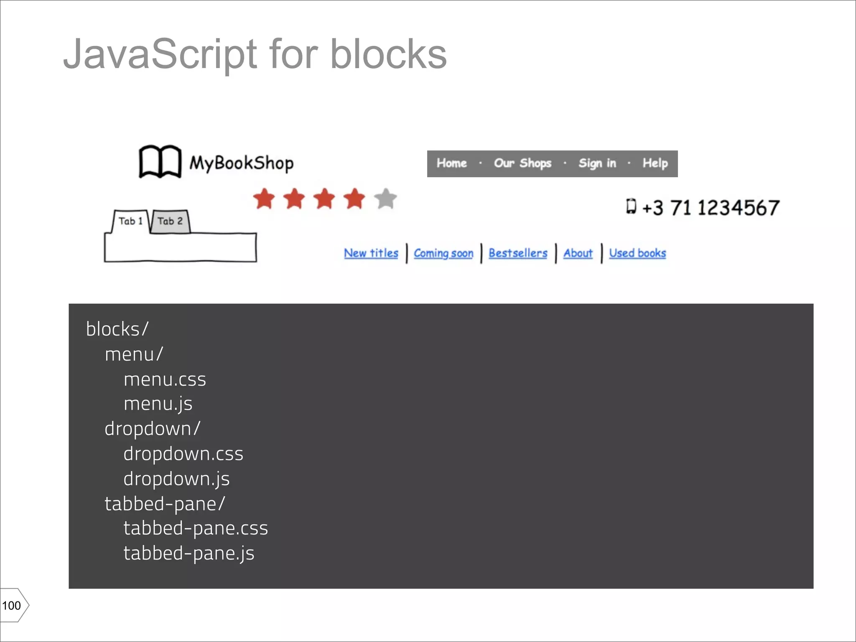Select the tabbed-pane.css file line
Screen dimensions: 856x642
[196, 529]
